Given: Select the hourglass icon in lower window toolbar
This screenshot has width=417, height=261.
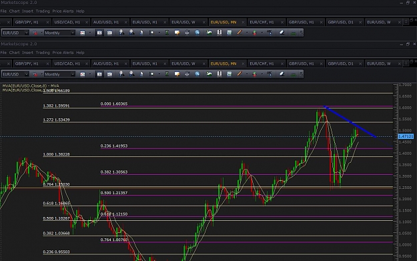Looking at the screenshot, I should pos(167,74).
